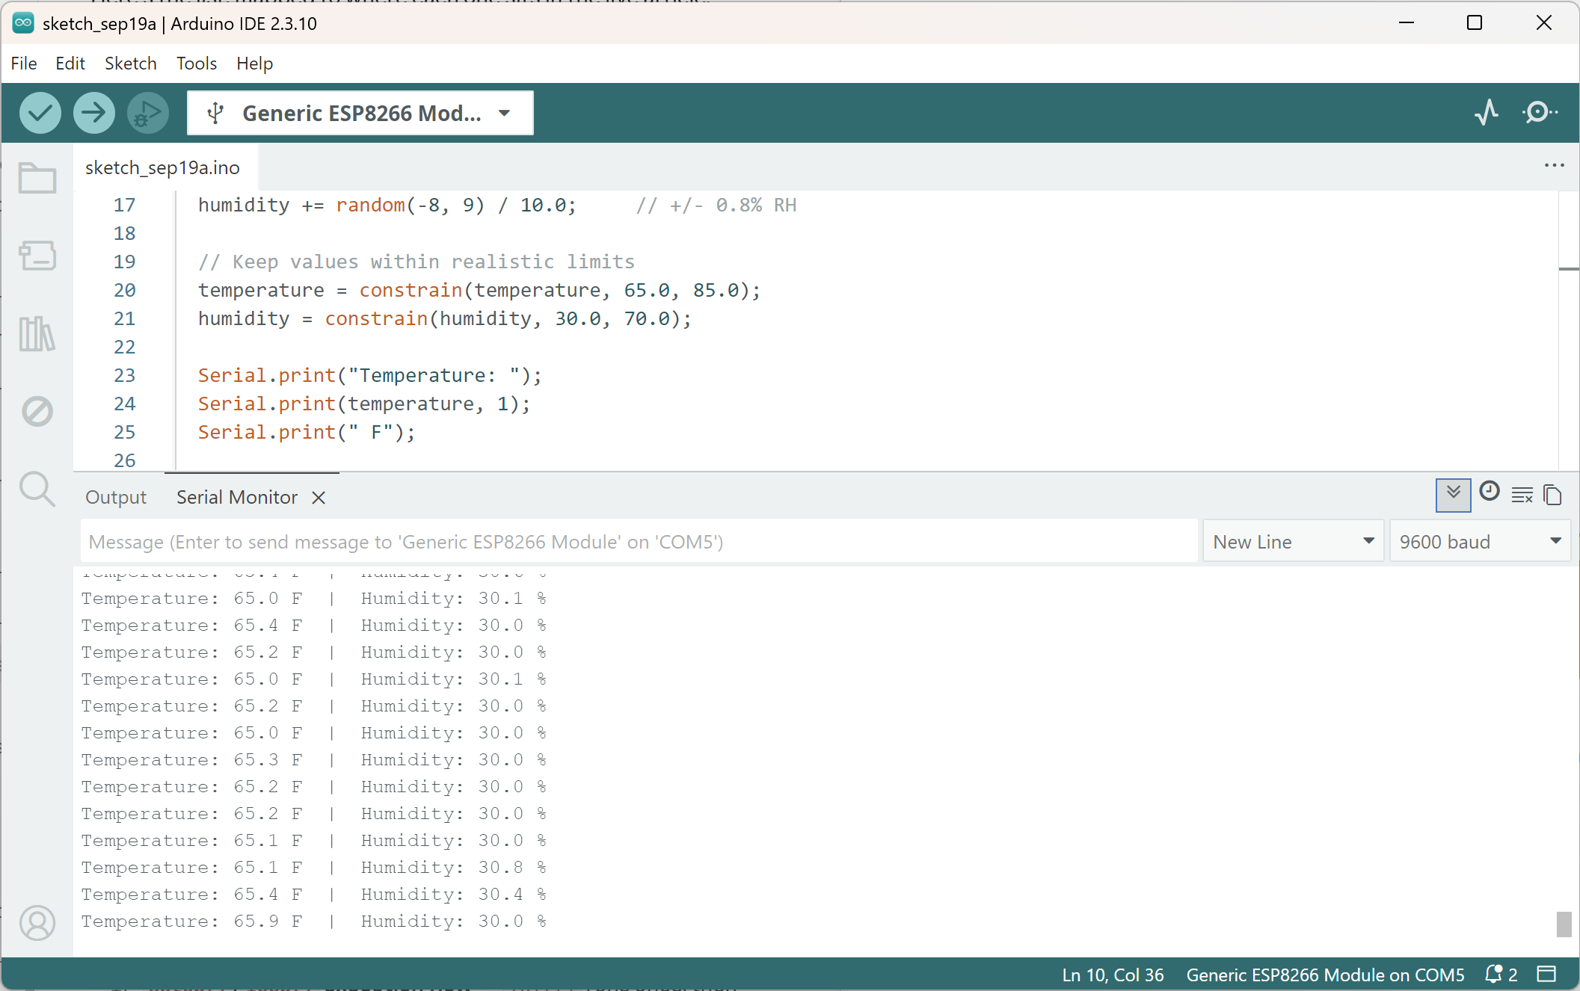1580x991 pixels.
Task: Open the Generic ESP8266 board selector dropdown
Action: click(x=360, y=113)
